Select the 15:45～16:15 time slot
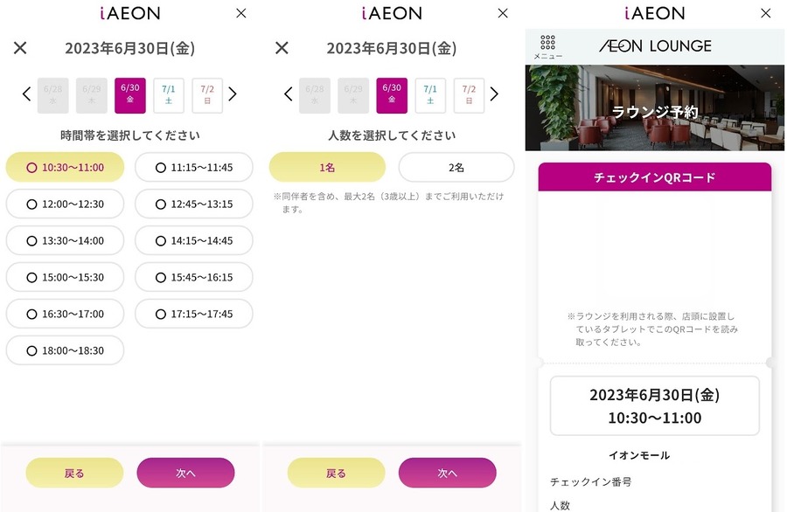The image size is (787, 512). [x=194, y=277]
